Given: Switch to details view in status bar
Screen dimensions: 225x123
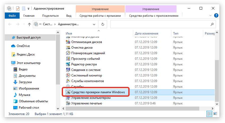Looking at the screenshot, I should click(x=210, y=114).
